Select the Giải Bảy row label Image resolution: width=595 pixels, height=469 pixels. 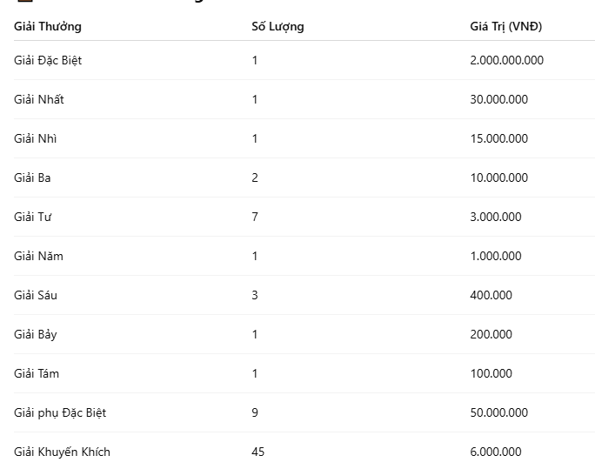click(x=36, y=335)
